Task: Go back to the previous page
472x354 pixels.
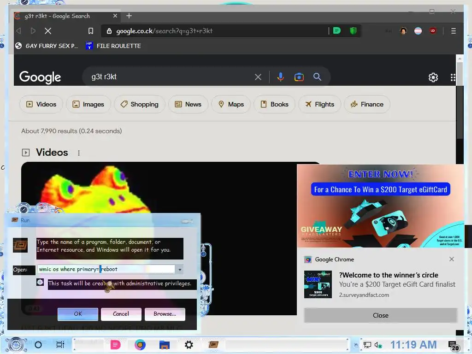Action: click(18, 31)
